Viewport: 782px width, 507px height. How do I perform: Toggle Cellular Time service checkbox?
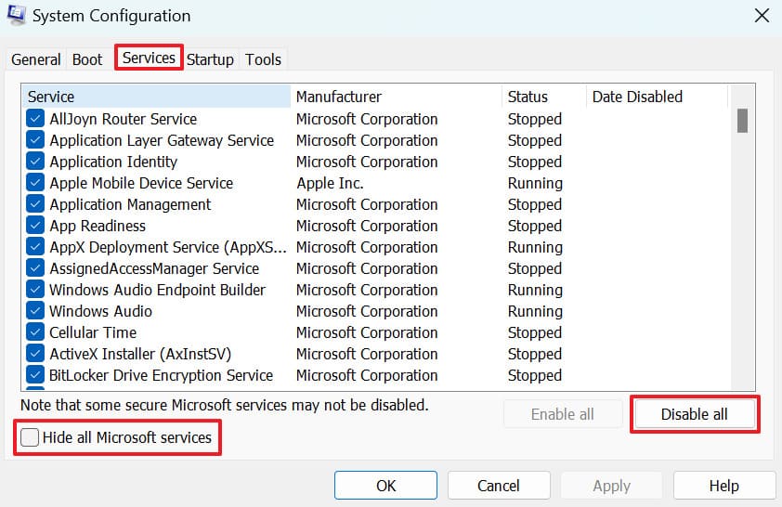point(35,332)
